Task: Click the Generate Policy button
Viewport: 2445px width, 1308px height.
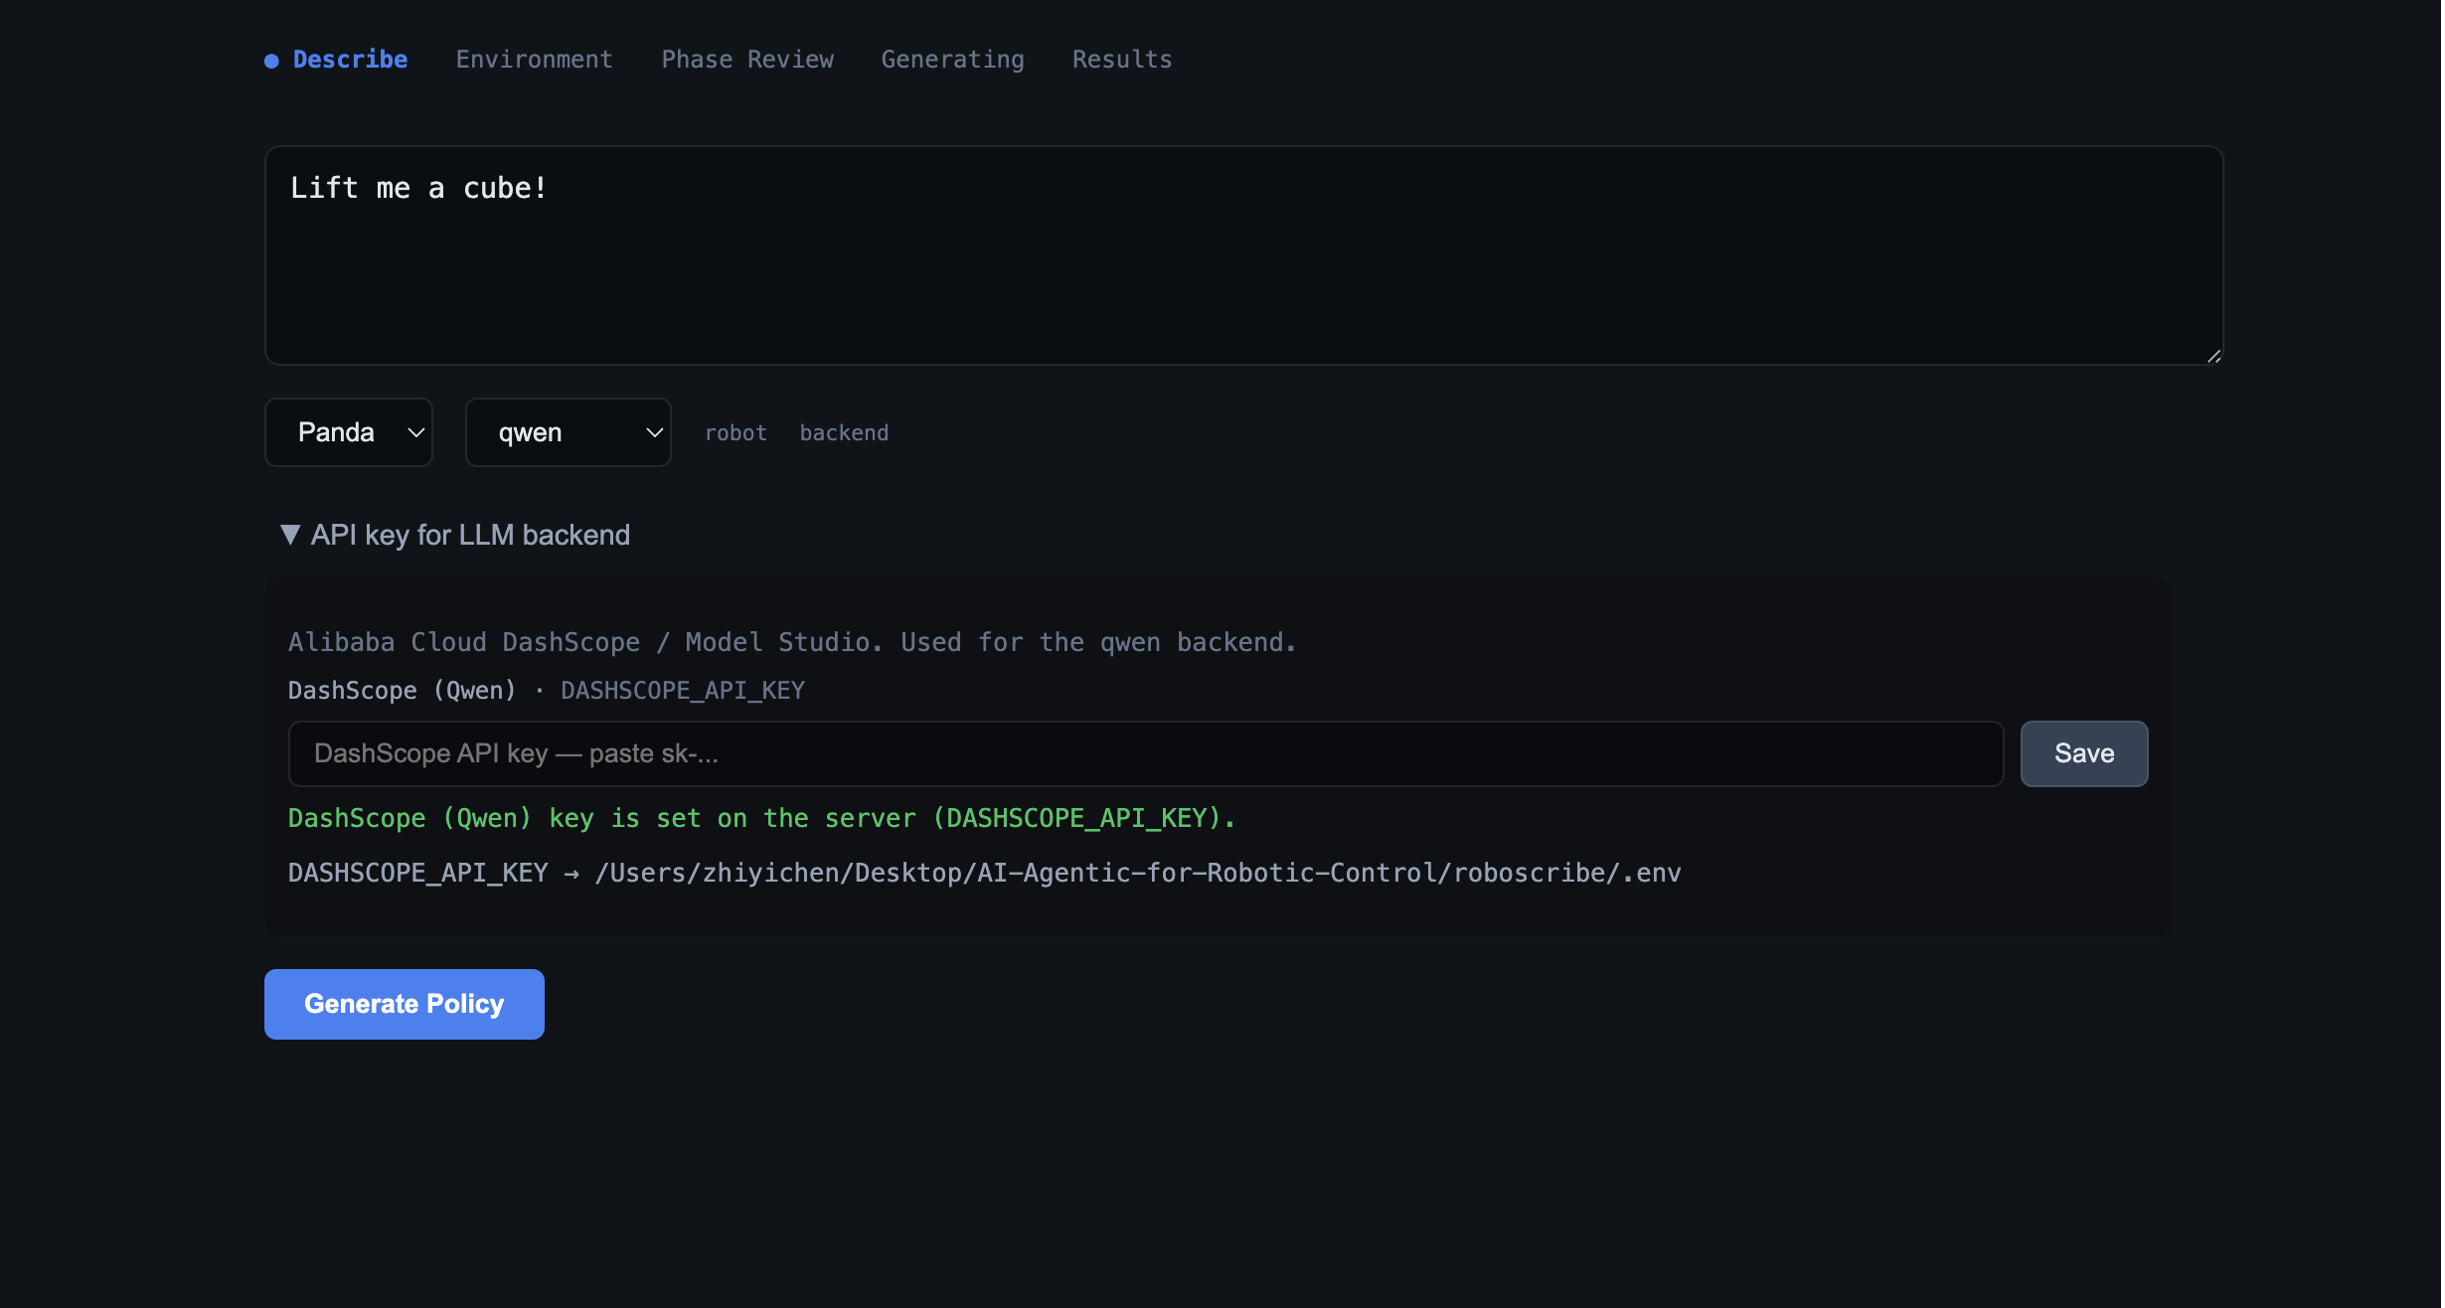Action: pyautogui.click(x=404, y=1004)
